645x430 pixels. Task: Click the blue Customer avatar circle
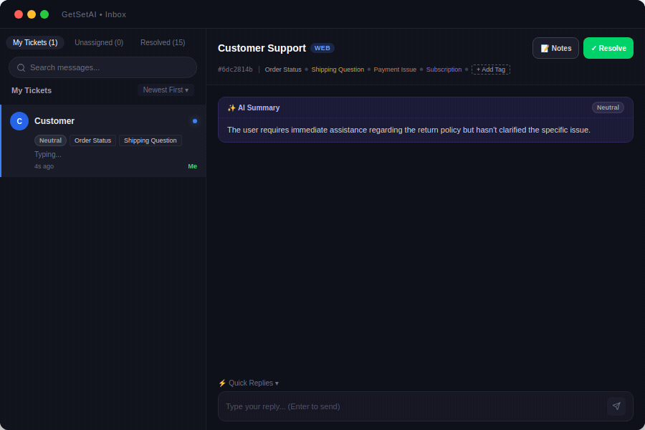(19, 121)
